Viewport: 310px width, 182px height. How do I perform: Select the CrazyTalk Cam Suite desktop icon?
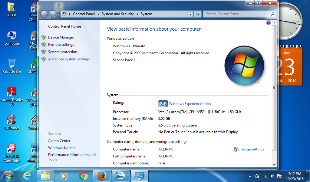pyautogui.click(x=12, y=153)
